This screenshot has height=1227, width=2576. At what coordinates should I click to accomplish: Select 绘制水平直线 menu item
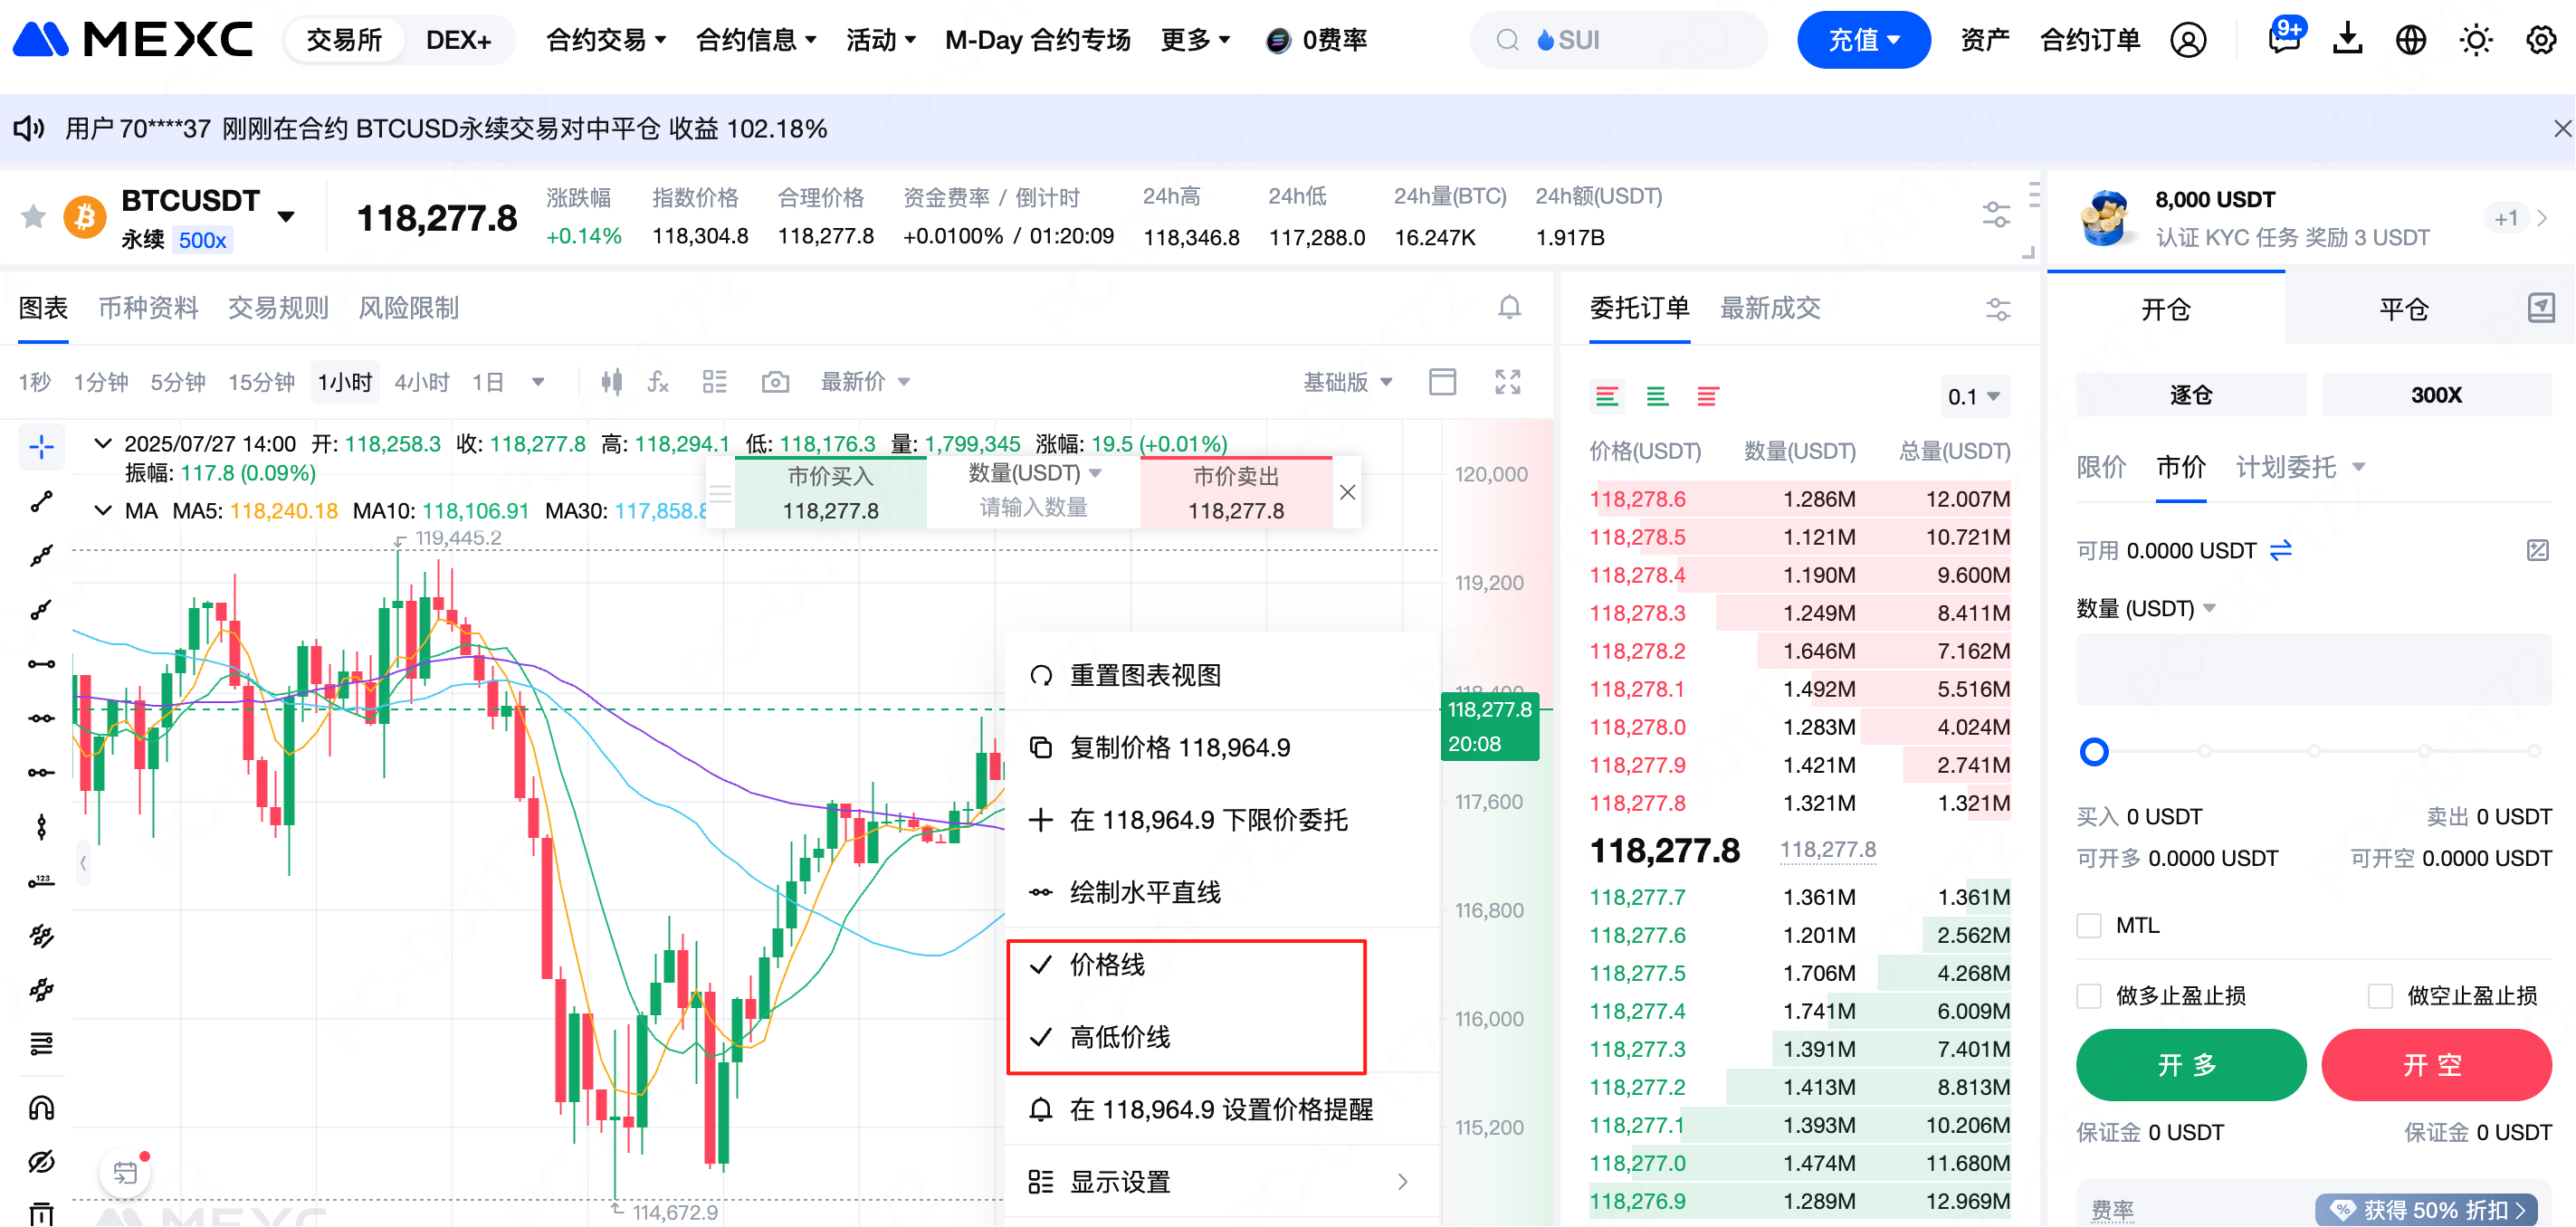(1220, 892)
